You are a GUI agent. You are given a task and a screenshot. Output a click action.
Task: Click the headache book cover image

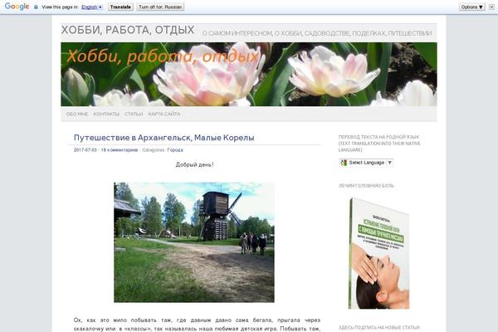tap(378, 253)
